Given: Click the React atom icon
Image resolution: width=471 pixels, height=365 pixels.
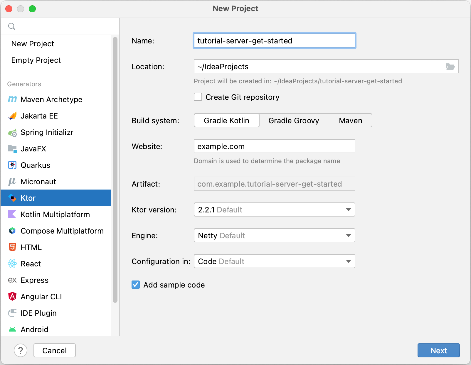Looking at the screenshot, I should point(12,264).
